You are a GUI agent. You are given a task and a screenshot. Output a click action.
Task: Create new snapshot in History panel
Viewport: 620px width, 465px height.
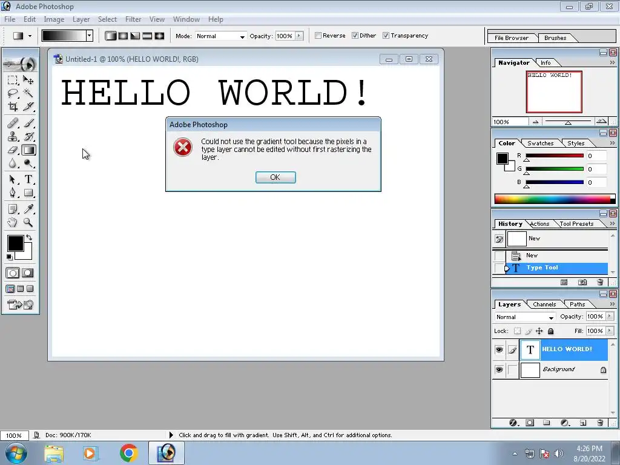[582, 282]
